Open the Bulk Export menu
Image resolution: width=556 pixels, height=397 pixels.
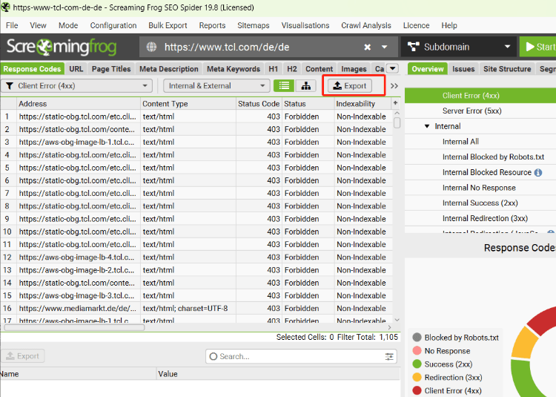point(168,25)
